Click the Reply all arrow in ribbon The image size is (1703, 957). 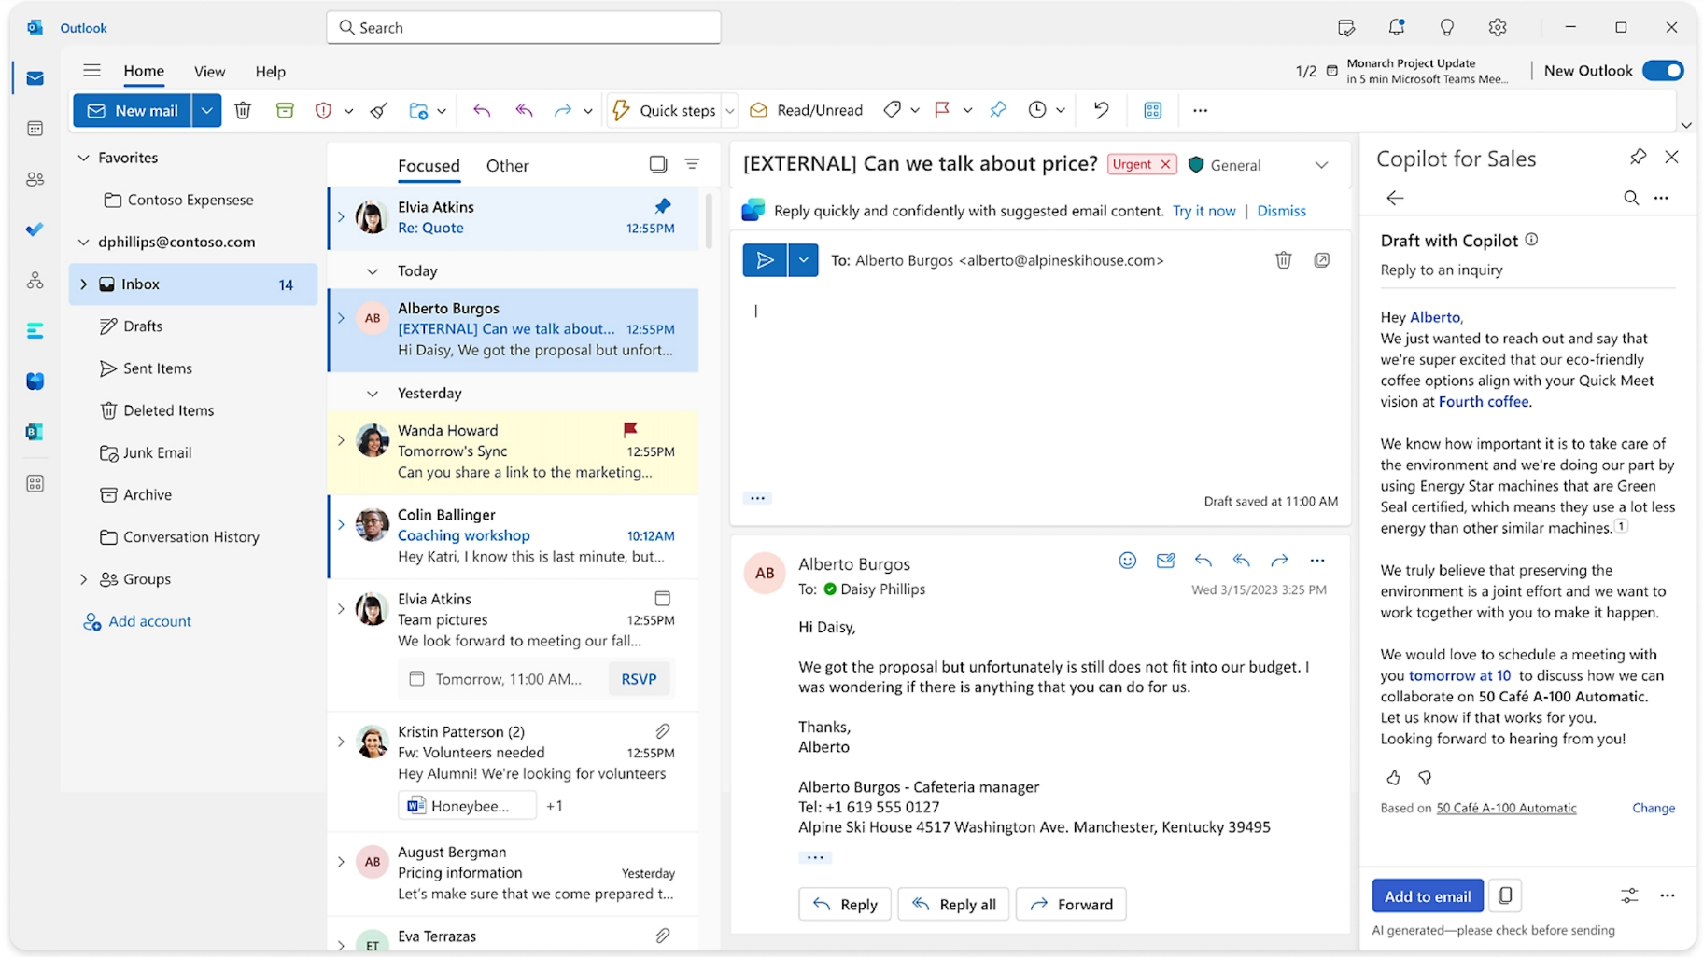point(524,110)
